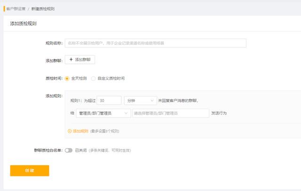Click the orange 创建 button
Image resolution: width=301 pixels, height=191 pixels.
point(30,170)
